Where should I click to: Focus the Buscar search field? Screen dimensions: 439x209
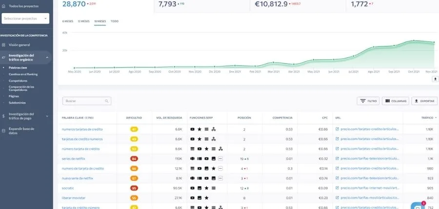[83, 101]
